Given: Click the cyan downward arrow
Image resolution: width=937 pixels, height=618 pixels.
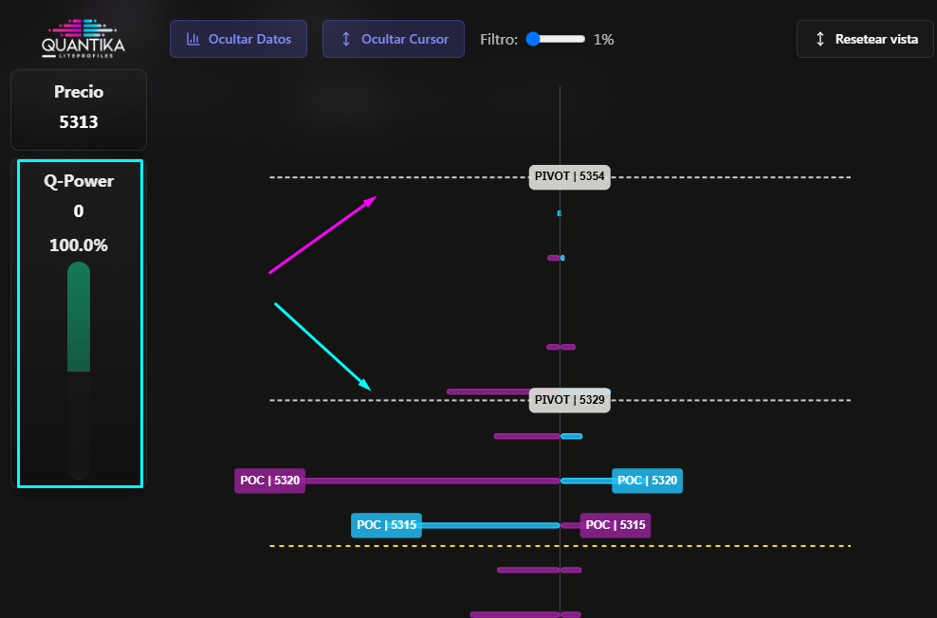Looking at the screenshot, I should 322,347.
